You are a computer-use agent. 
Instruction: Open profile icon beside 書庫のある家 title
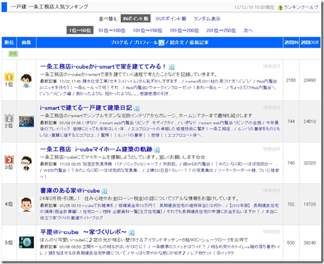click(105, 191)
